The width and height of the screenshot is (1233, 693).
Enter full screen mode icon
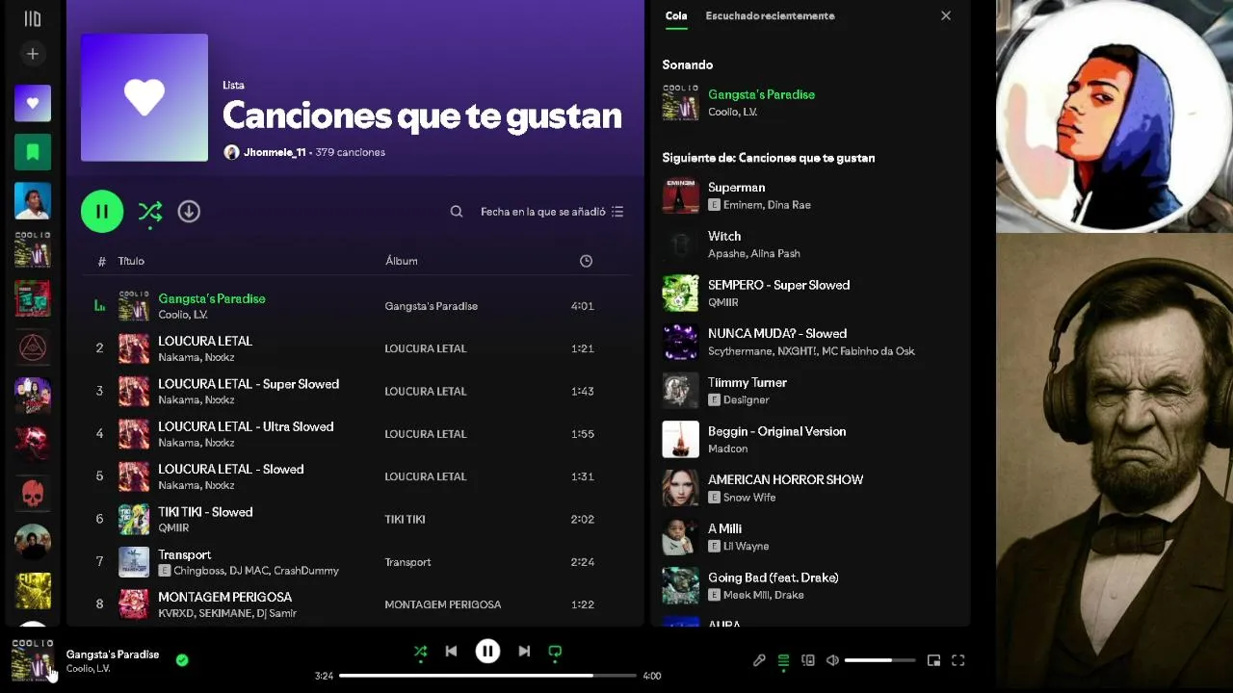point(958,660)
